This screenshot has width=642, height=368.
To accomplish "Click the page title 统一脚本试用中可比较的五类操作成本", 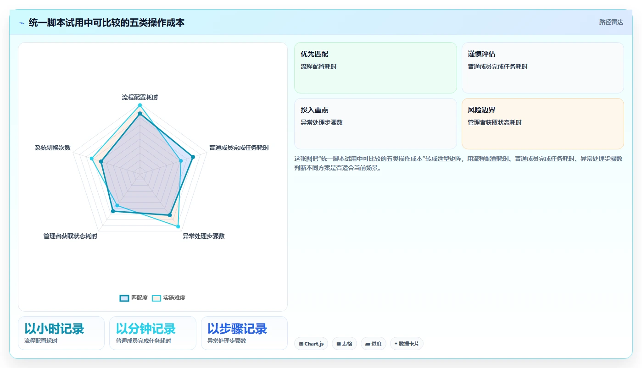I will pyautogui.click(x=106, y=22).
